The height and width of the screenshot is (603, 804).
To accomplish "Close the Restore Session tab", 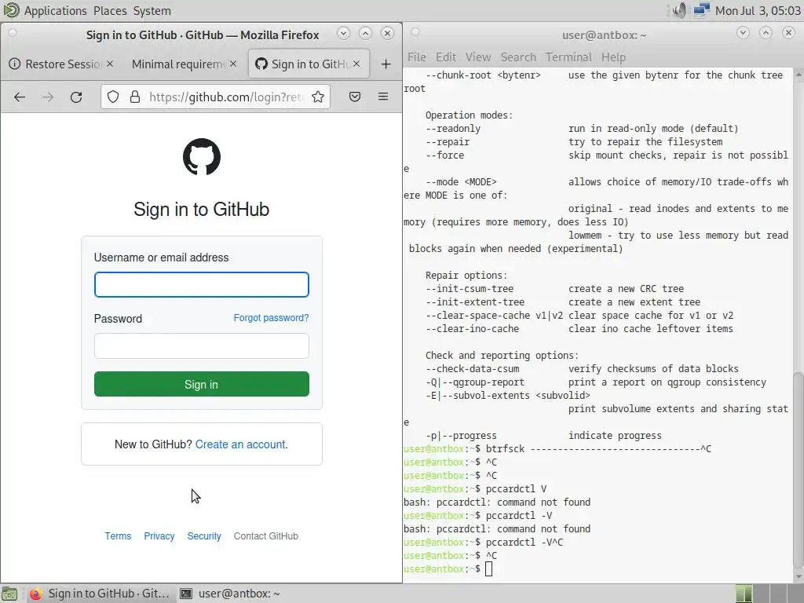I will point(110,64).
